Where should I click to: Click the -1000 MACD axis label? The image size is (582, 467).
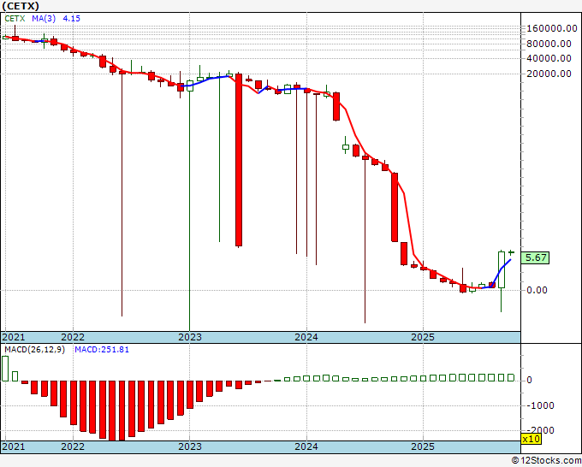(x=540, y=405)
